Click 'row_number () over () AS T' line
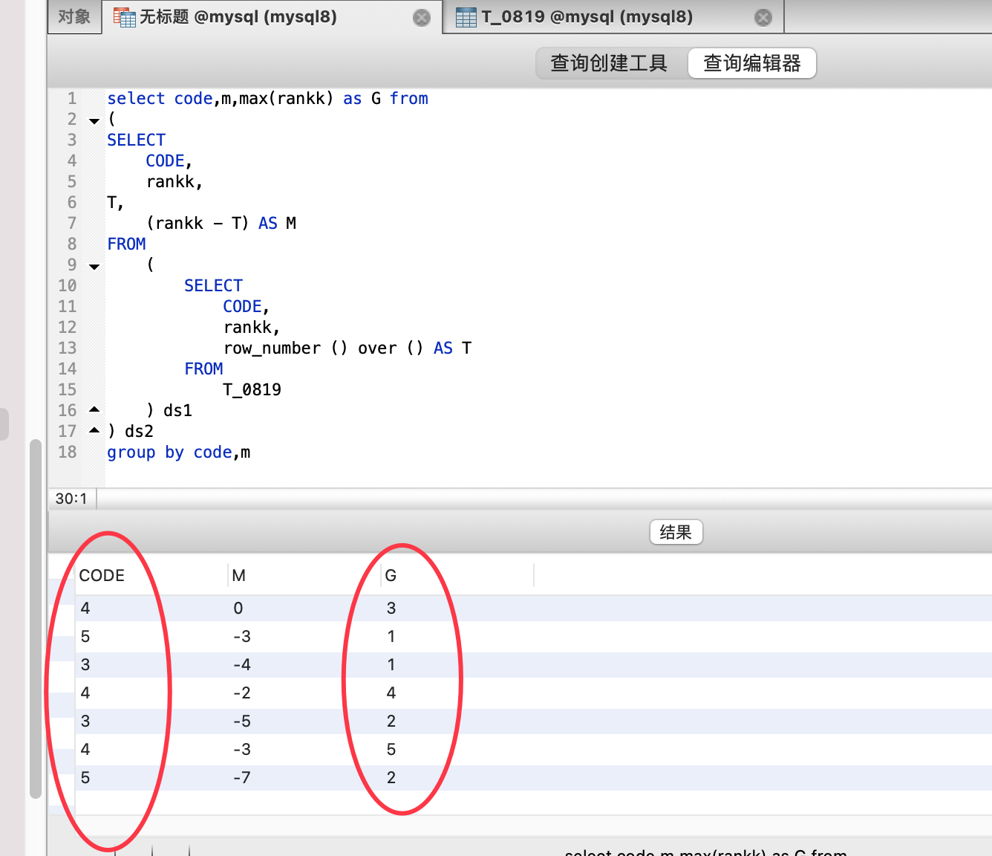This screenshot has height=856, width=992. [347, 348]
